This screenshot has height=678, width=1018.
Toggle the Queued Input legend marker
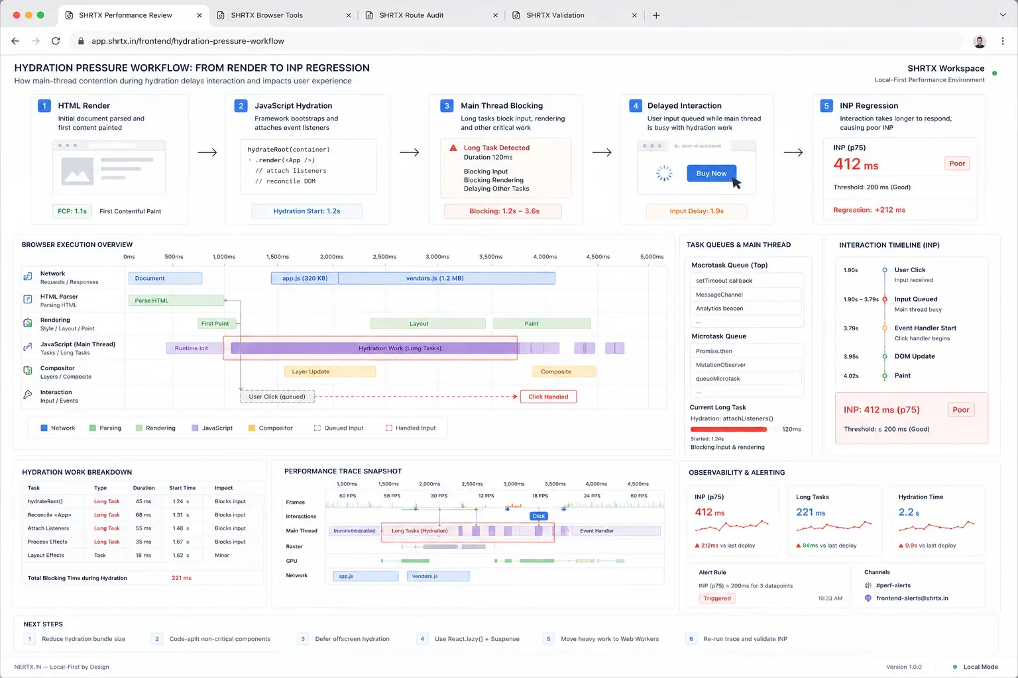[x=317, y=428]
